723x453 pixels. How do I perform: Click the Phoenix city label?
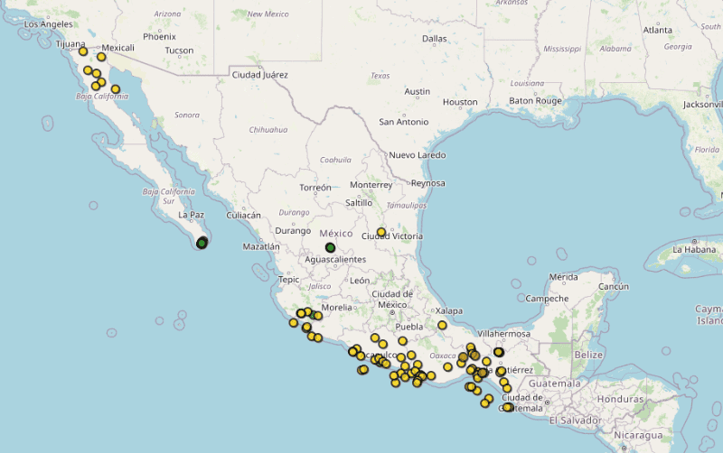[x=159, y=37]
